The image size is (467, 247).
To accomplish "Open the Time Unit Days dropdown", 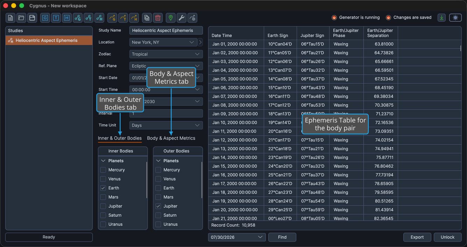I will [166, 125].
